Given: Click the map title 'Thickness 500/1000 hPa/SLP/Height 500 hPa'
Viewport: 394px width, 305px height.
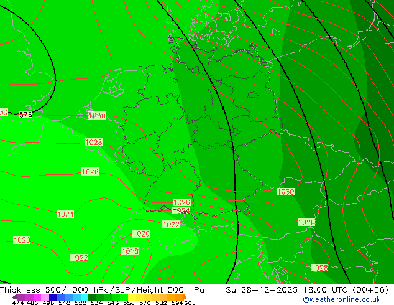Looking at the screenshot, I should click(x=102, y=290).
